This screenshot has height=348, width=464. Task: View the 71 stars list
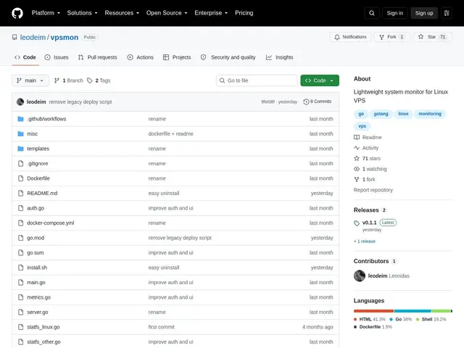click(x=368, y=158)
